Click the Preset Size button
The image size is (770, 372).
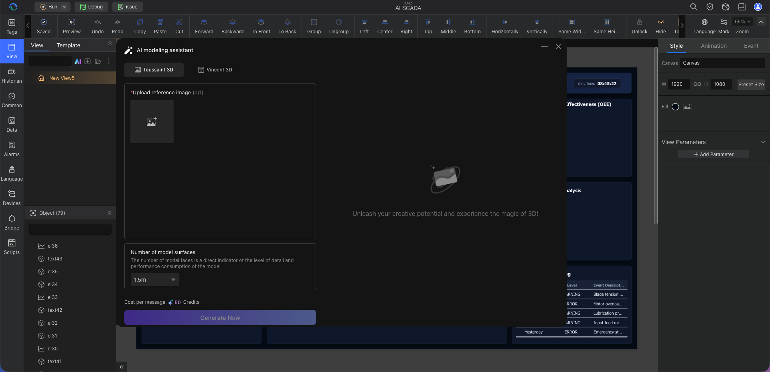pos(751,84)
